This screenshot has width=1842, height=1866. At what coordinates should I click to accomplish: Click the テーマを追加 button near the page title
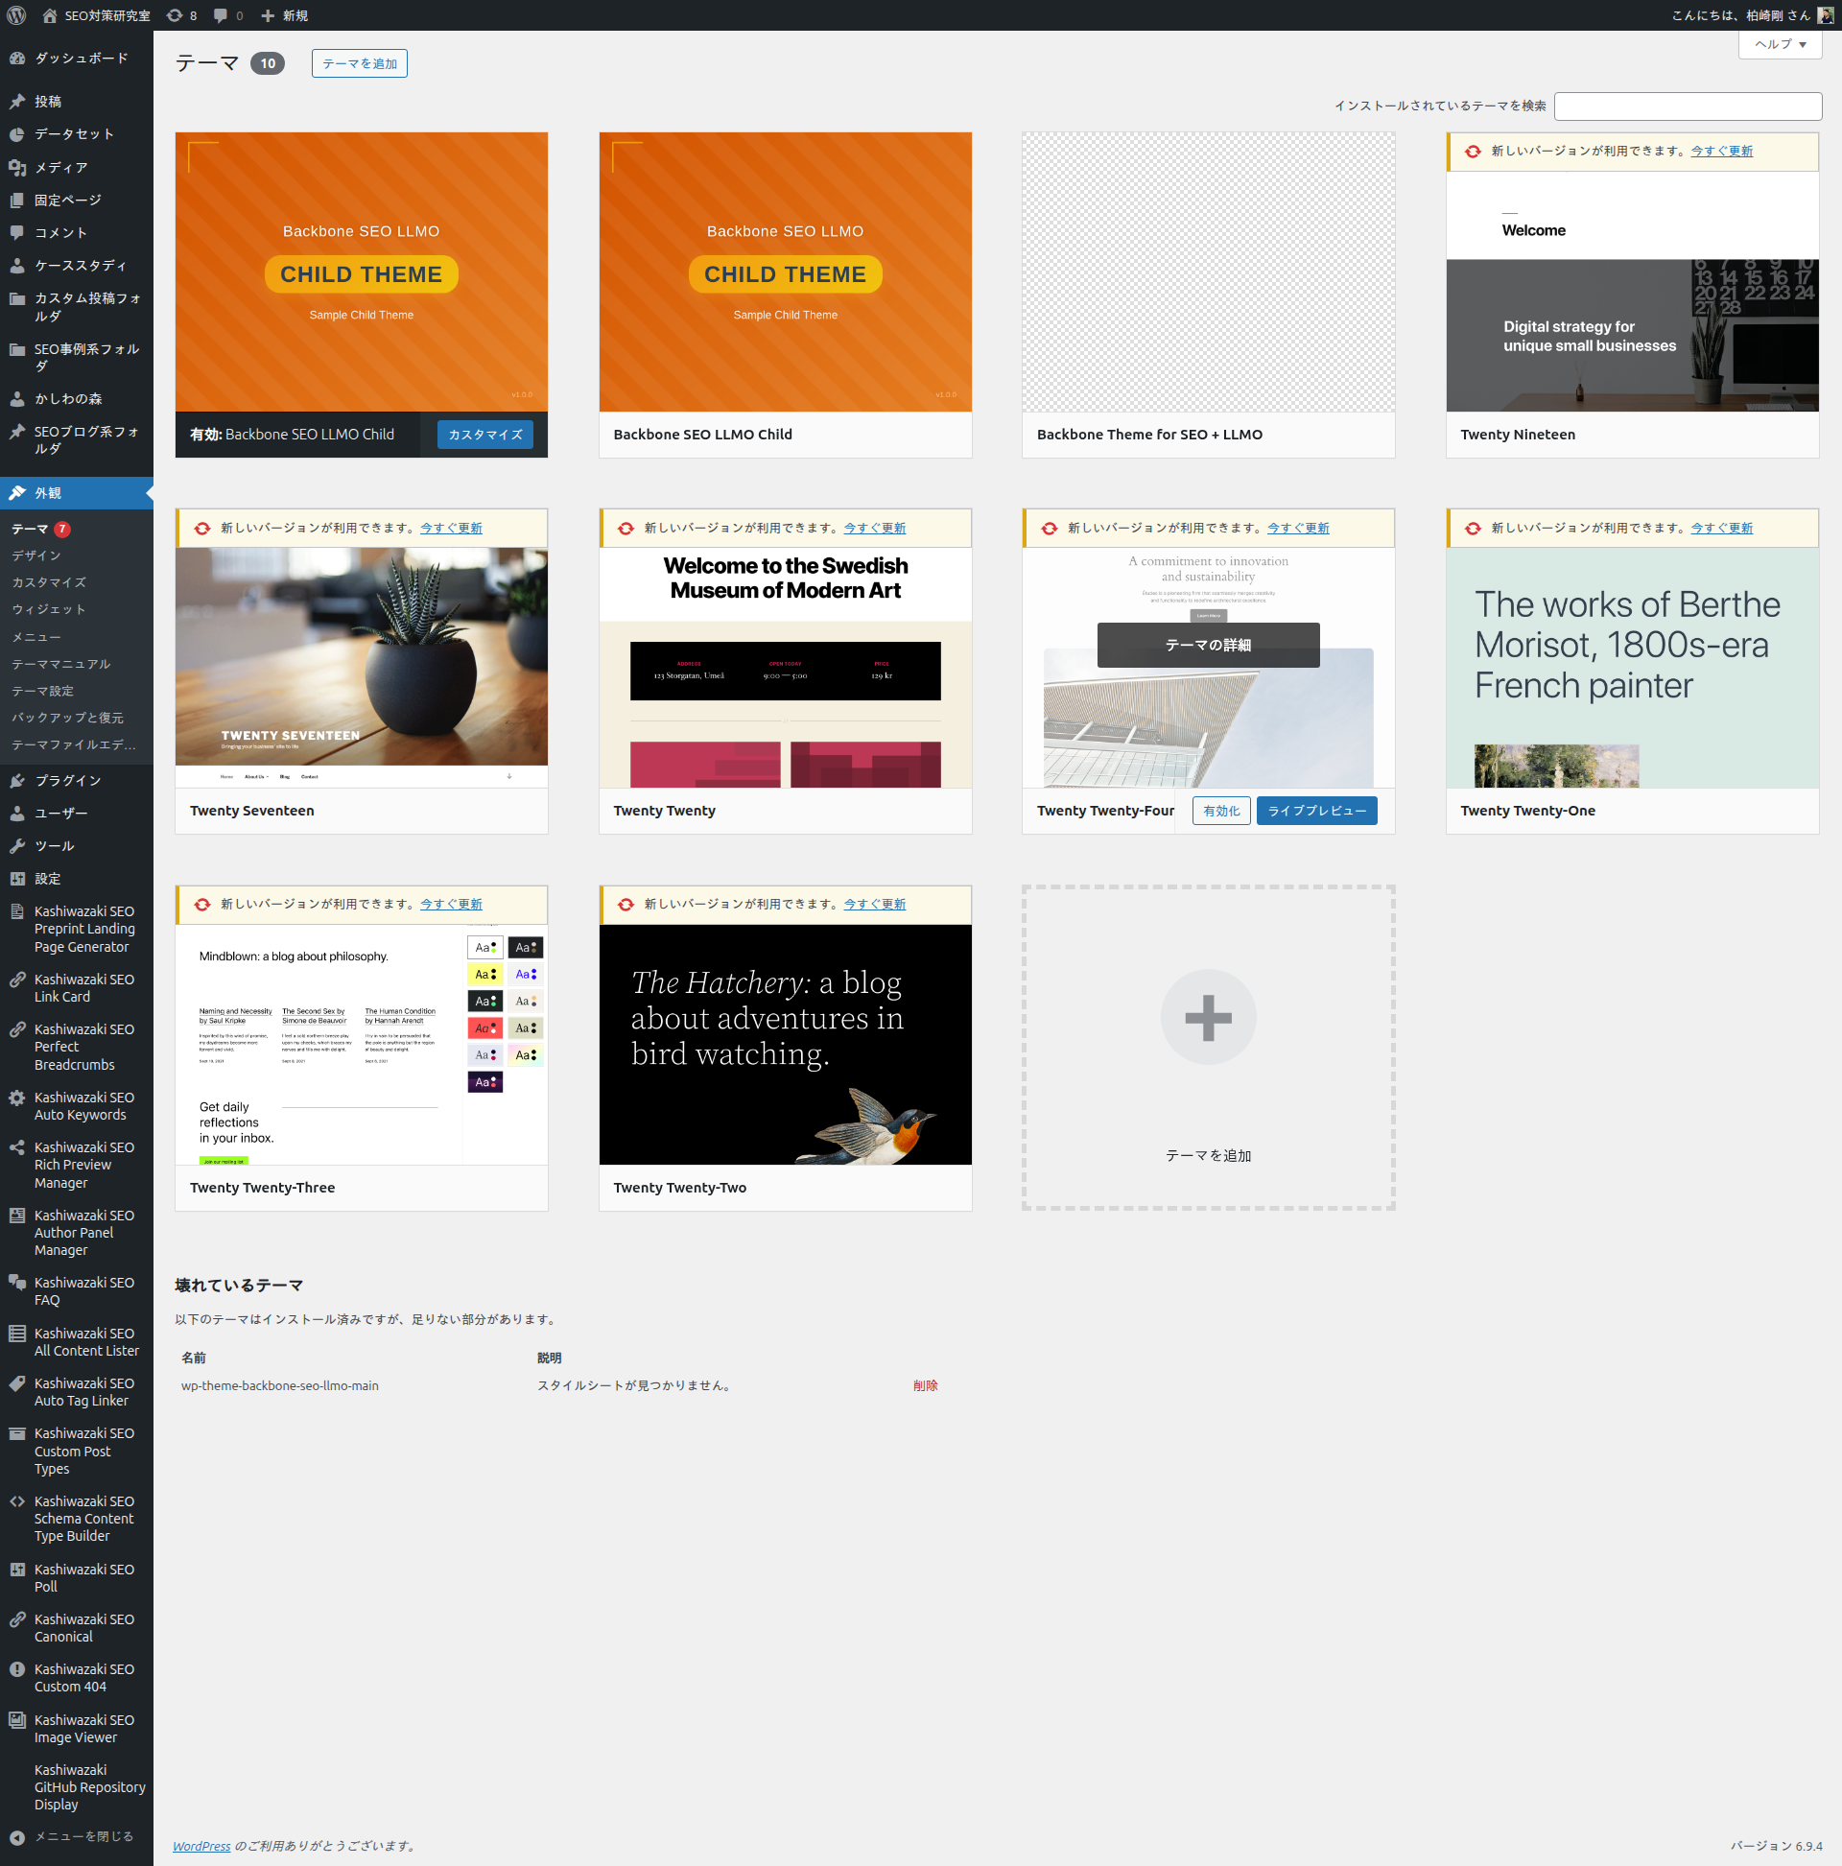(x=360, y=63)
